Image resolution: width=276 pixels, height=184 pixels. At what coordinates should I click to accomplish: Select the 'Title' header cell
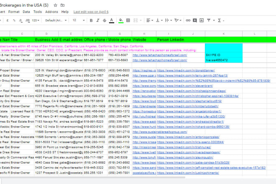pos(22,40)
